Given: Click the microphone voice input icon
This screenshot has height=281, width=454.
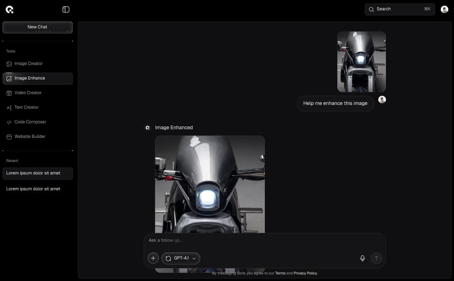Looking at the screenshot, I should tap(362, 258).
